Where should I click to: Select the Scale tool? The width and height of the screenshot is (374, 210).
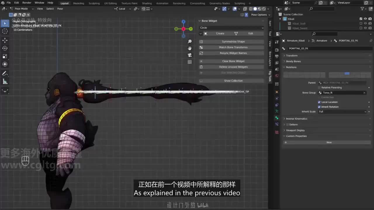click(x=5, y=56)
